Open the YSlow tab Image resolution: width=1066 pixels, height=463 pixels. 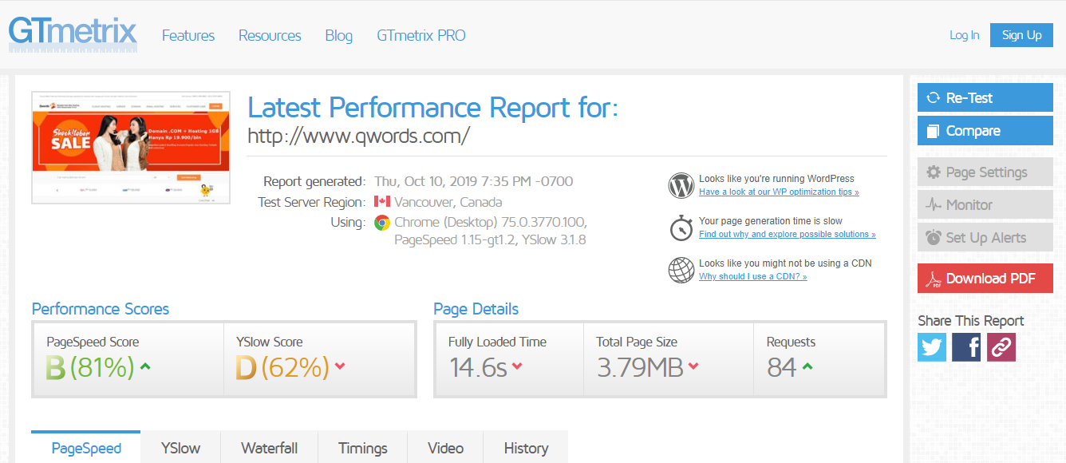click(180, 448)
